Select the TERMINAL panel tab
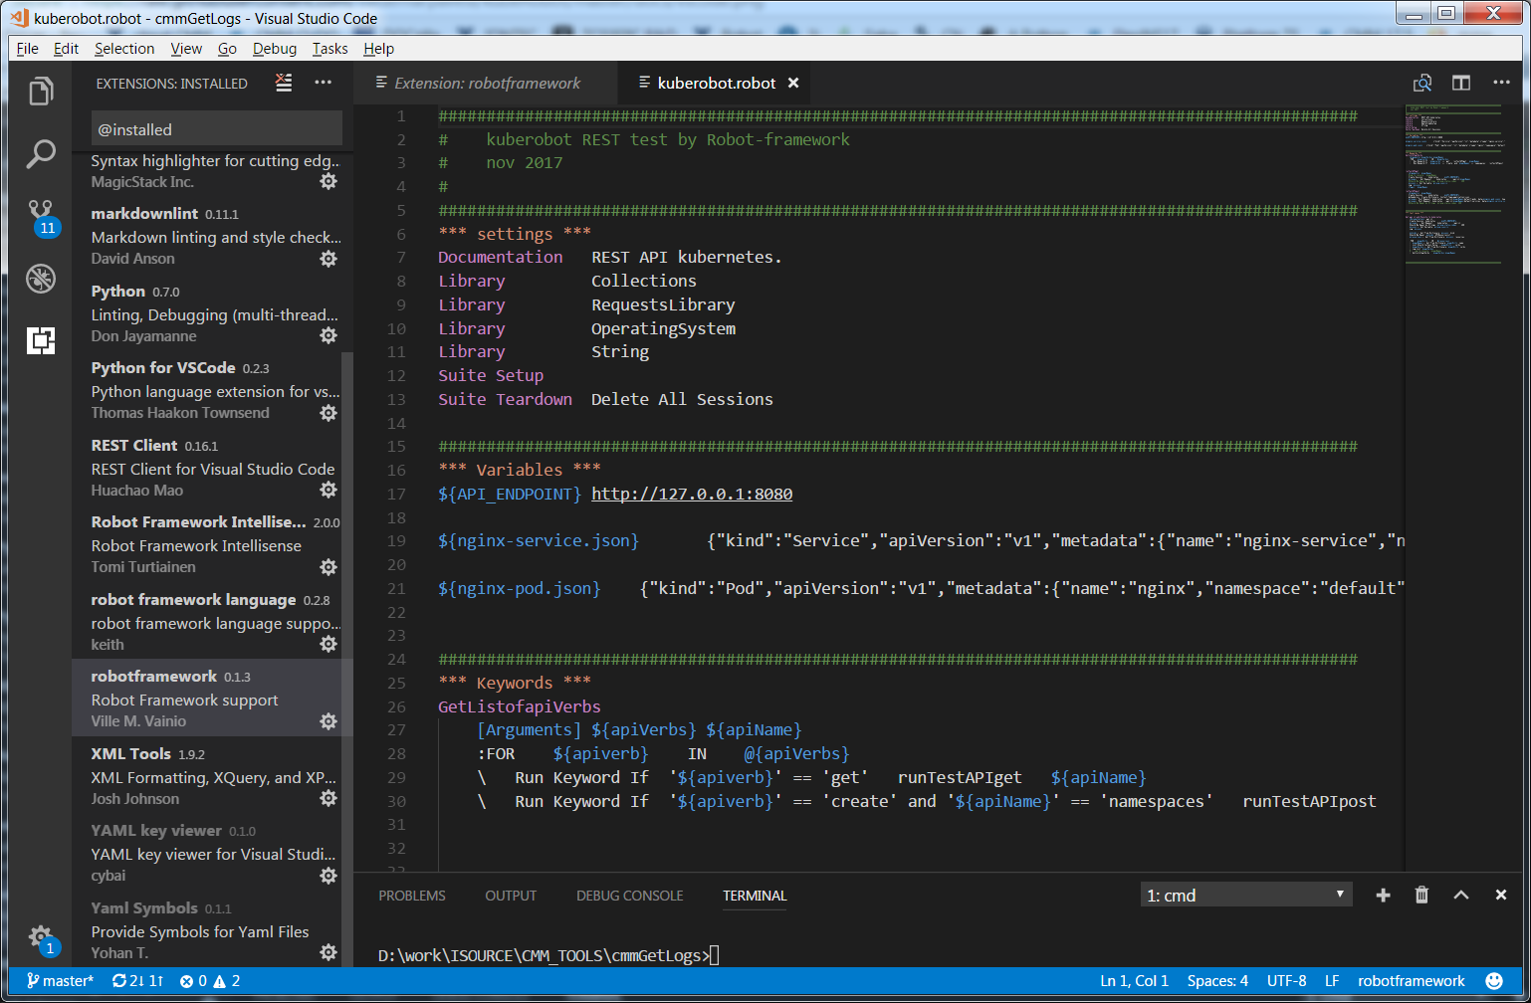Screen dimensions: 1531x1003 pos(755,896)
